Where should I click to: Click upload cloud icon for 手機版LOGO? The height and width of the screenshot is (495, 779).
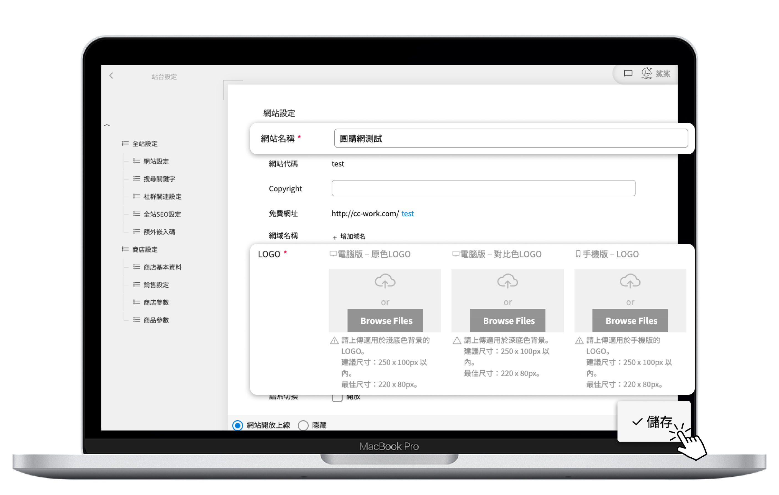click(630, 281)
